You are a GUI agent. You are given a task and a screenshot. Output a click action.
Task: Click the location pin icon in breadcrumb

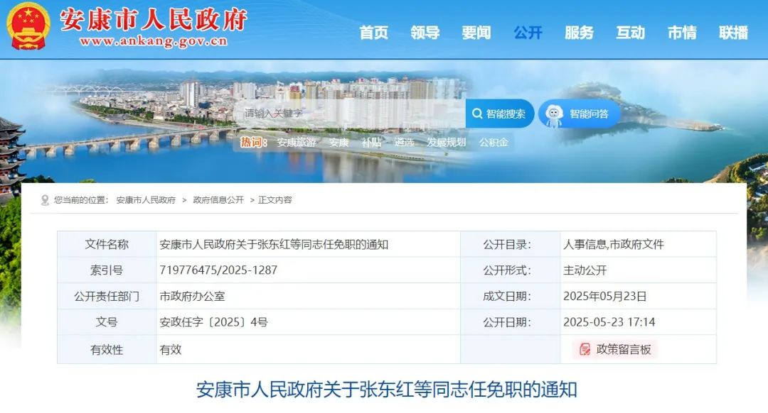45,200
